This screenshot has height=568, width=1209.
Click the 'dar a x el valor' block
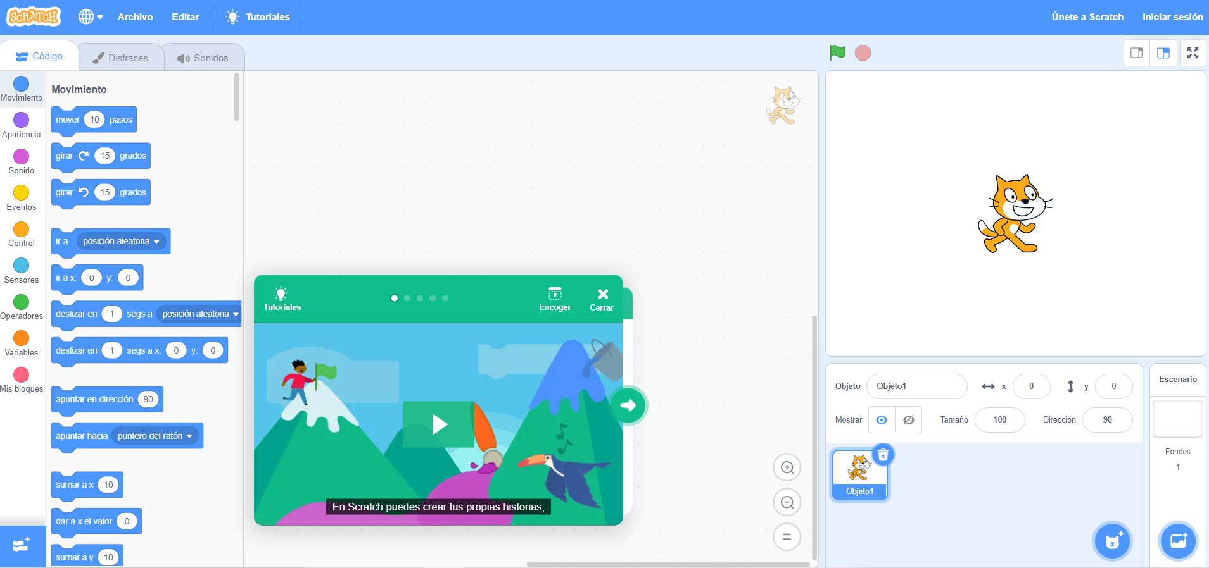(x=96, y=522)
